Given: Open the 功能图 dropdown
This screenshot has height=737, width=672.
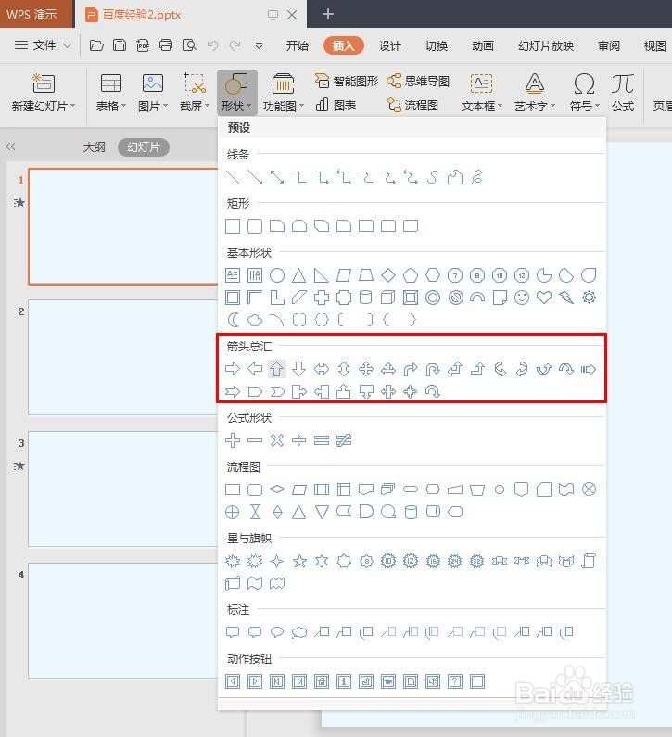Looking at the screenshot, I should click(x=284, y=93).
